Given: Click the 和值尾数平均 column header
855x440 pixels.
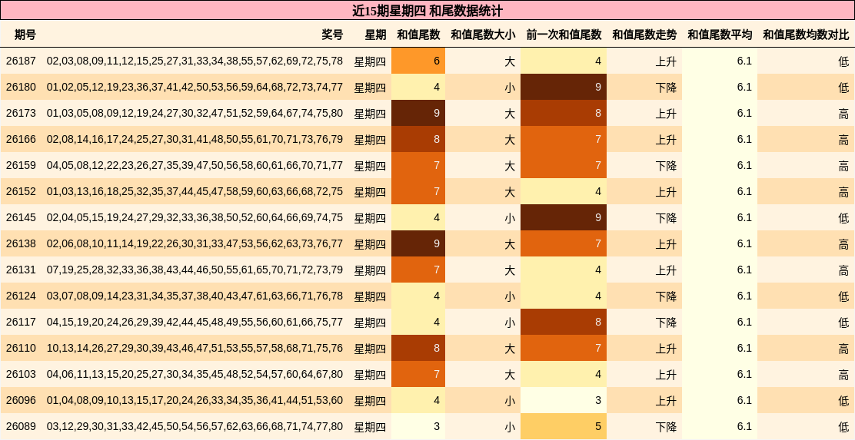Looking at the screenshot, I should pyautogui.click(x=719, y=35).
